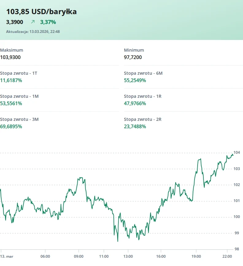
Task: Select the 22:00 mark on time axis
Action: 227,256
